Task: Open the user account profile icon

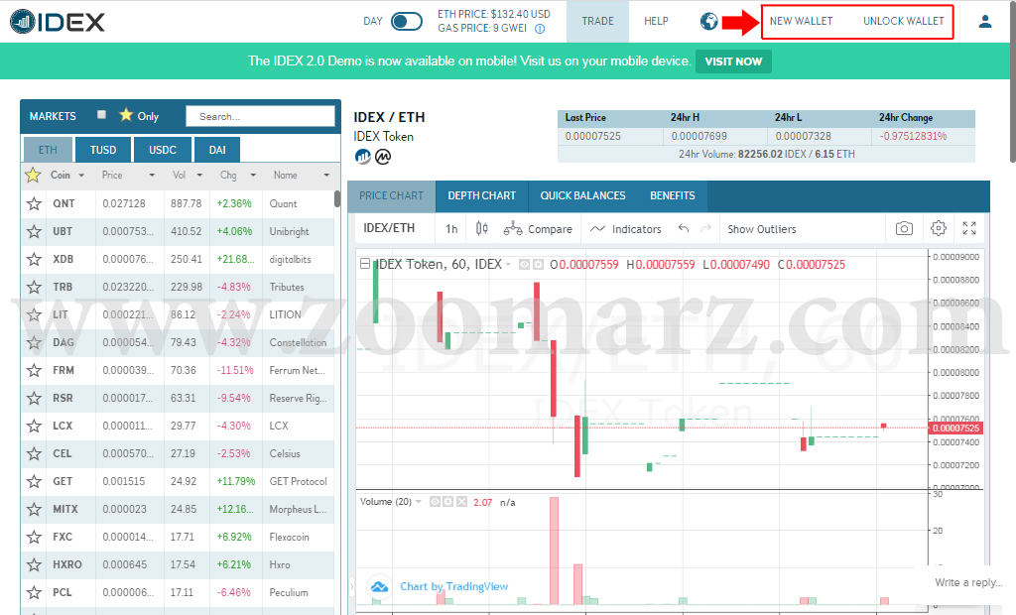Action: [x=985, y=22]
